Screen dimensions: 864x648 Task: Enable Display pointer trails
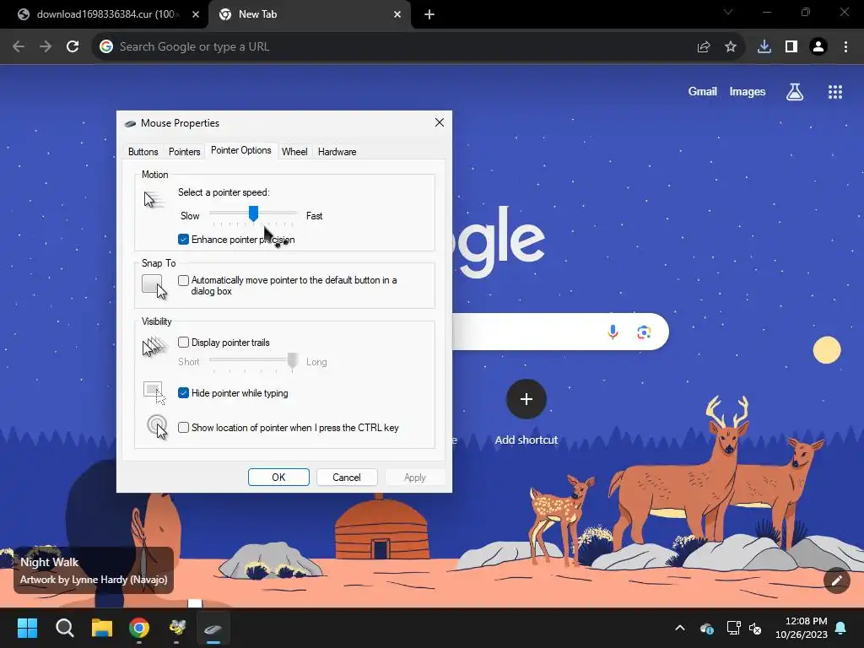183,343
